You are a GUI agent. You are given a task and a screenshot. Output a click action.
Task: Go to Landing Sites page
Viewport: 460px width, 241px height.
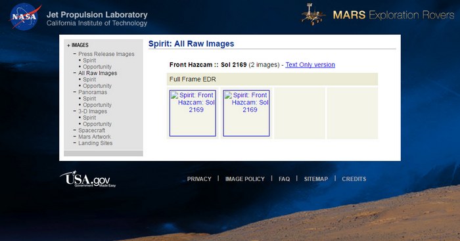tap(95, 143)
